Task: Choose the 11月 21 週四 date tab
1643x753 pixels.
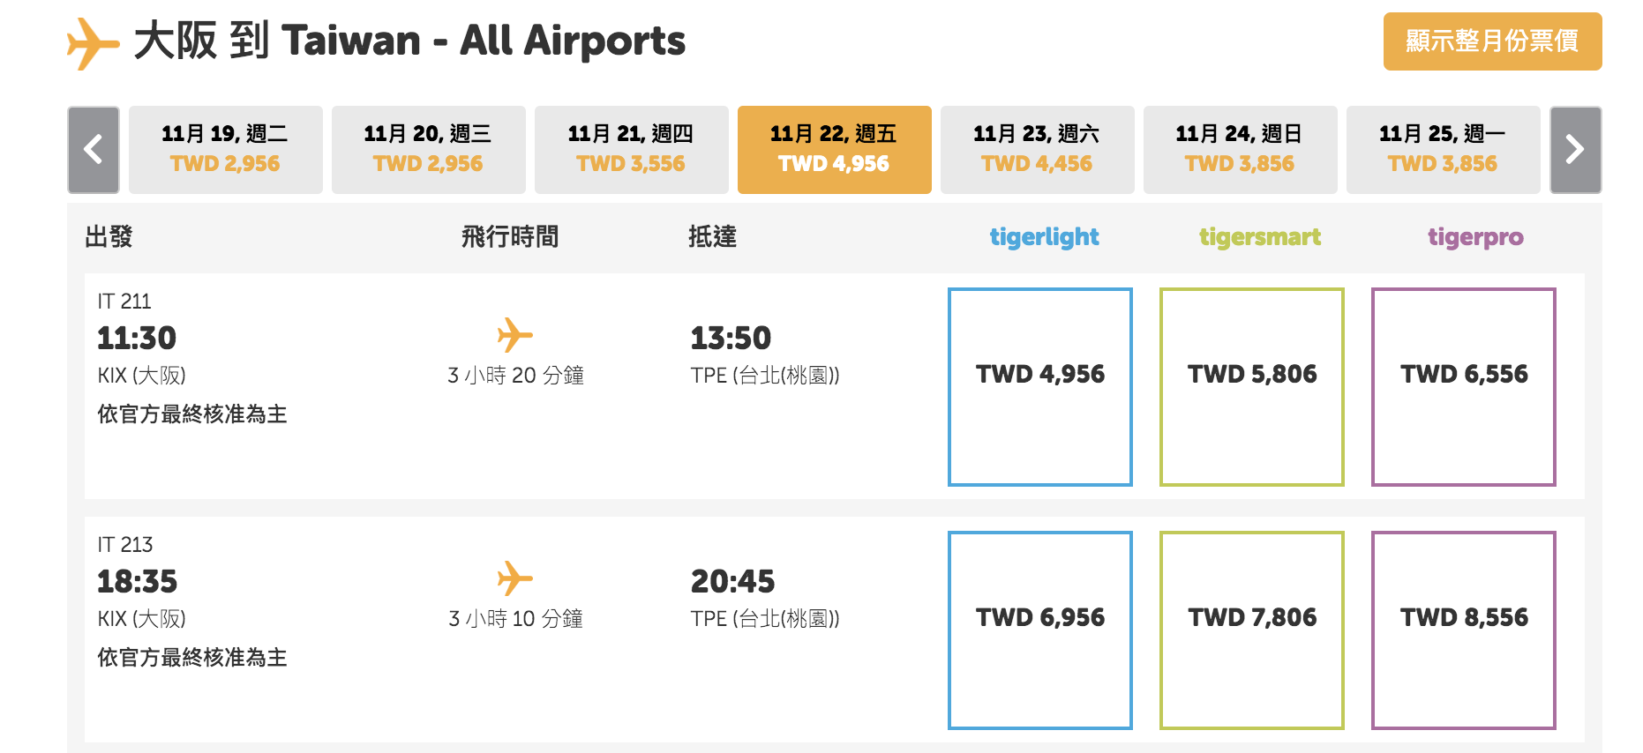Action: click(632, 150)
